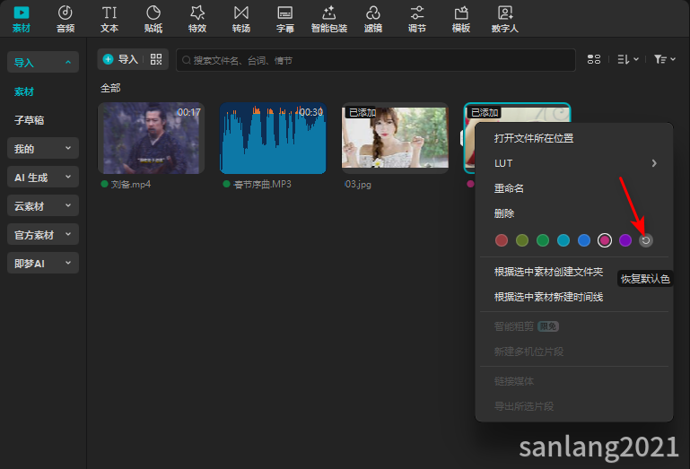Click the 03.jpg file name

click(358, 185)
